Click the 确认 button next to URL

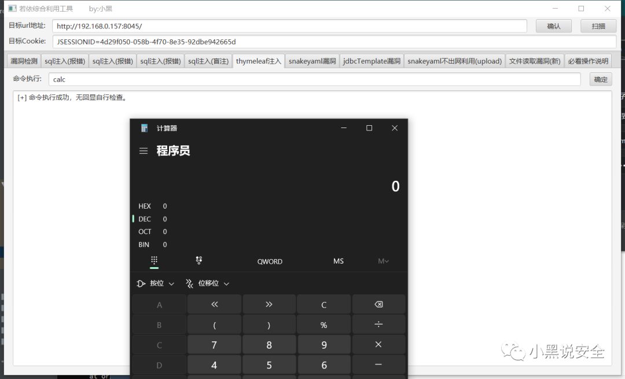554,26
